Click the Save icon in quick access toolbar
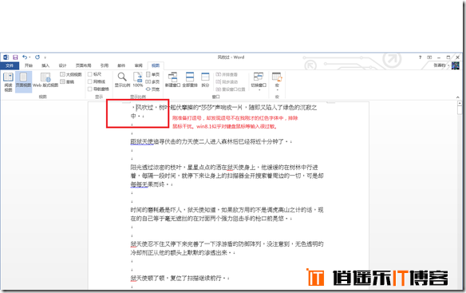The width and height of the screenshot is (466, 293). [x=15, y=57]
